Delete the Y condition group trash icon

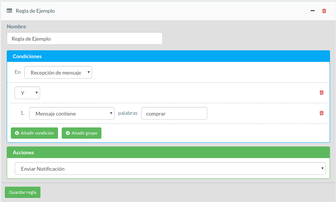click(321, 92)
